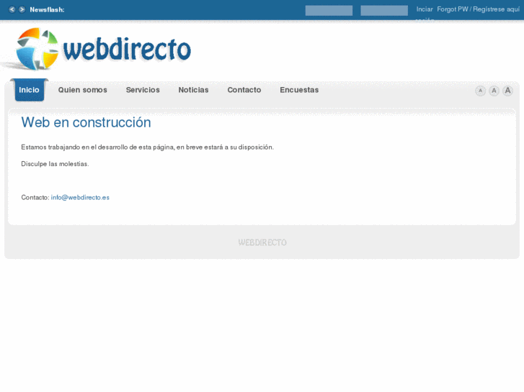Decrease font size with smallest A icon
This screenshot has height=392, width=524.
[480, 91]
